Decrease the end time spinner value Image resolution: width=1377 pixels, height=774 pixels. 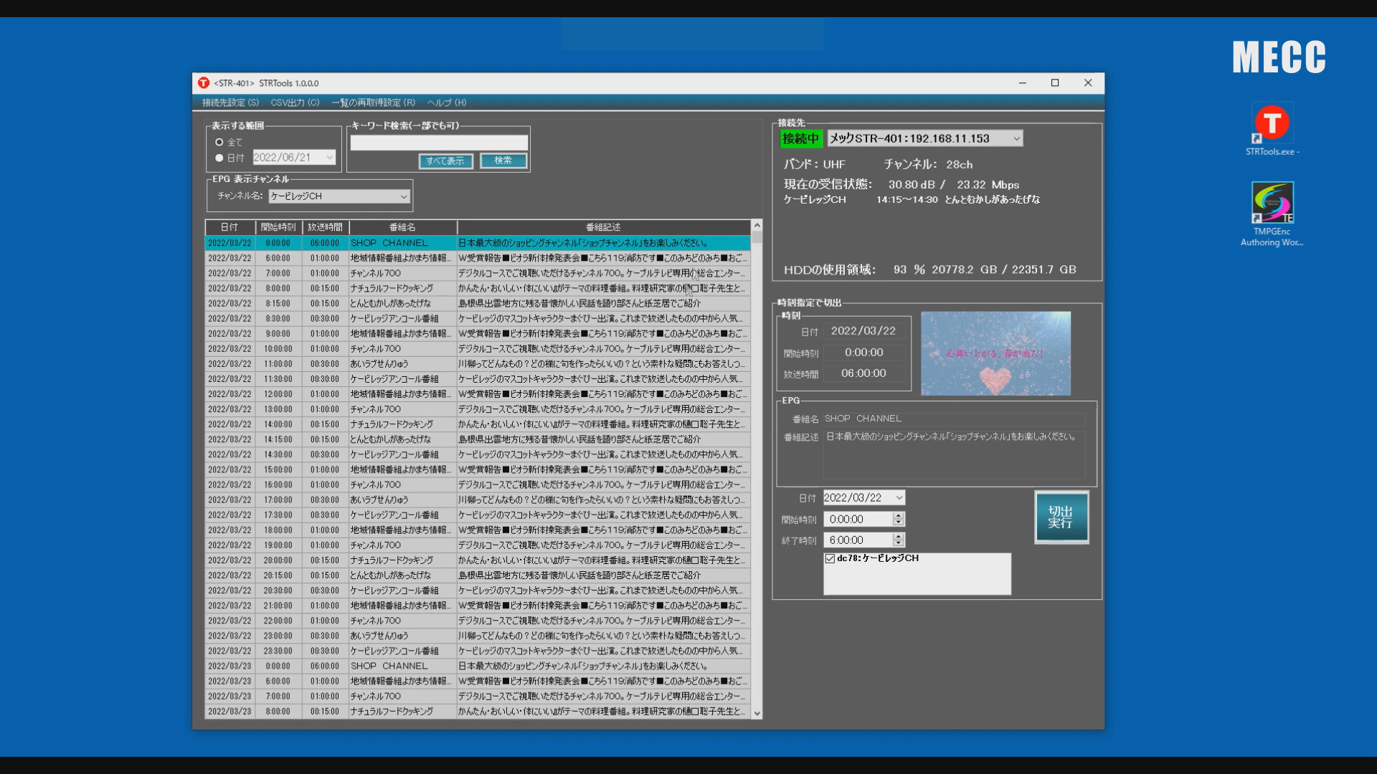(898, 544)
